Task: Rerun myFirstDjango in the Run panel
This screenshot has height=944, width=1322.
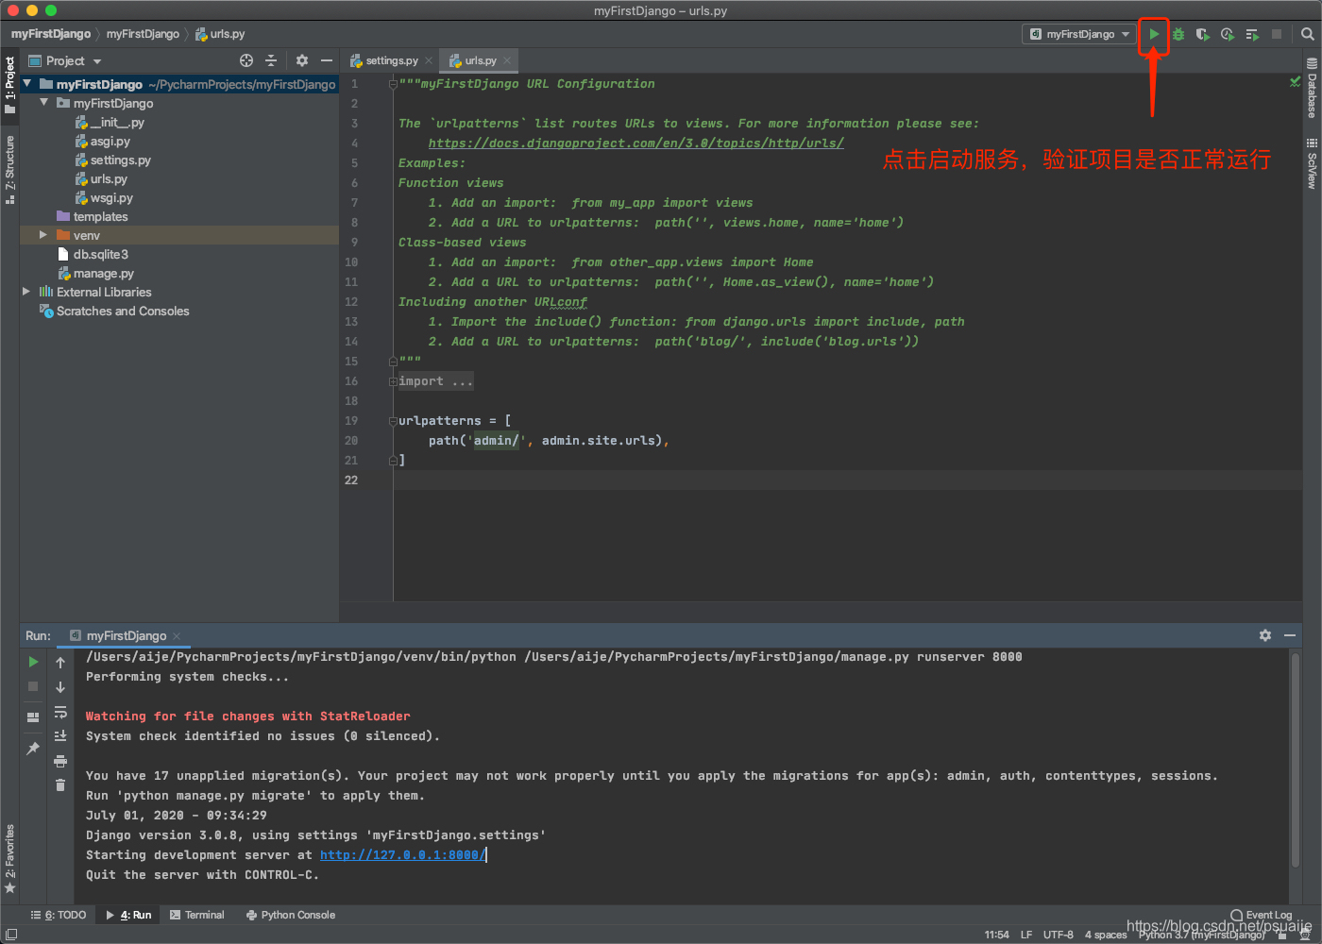Action: coord(33,662)
